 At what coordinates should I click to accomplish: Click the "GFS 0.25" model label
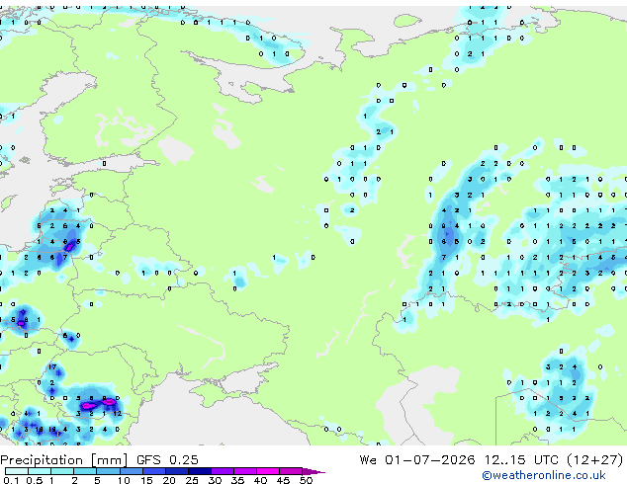point(167,460)
